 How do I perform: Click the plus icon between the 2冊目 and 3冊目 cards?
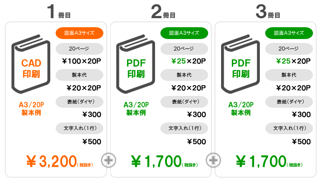click(214, 160)
